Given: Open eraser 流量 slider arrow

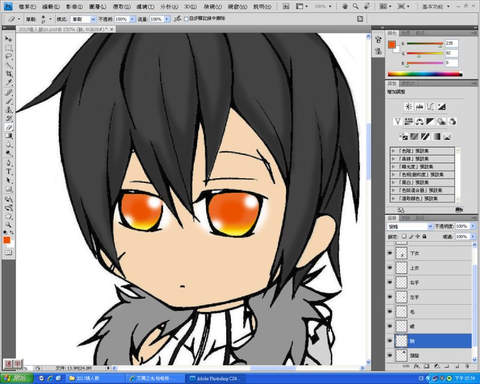Looking at the screenshot, I should (167, 19).
